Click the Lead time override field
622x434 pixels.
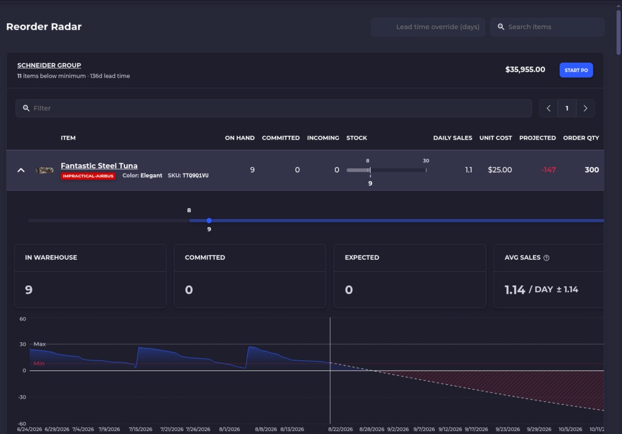pyautogui.click(x=427, y=27)
